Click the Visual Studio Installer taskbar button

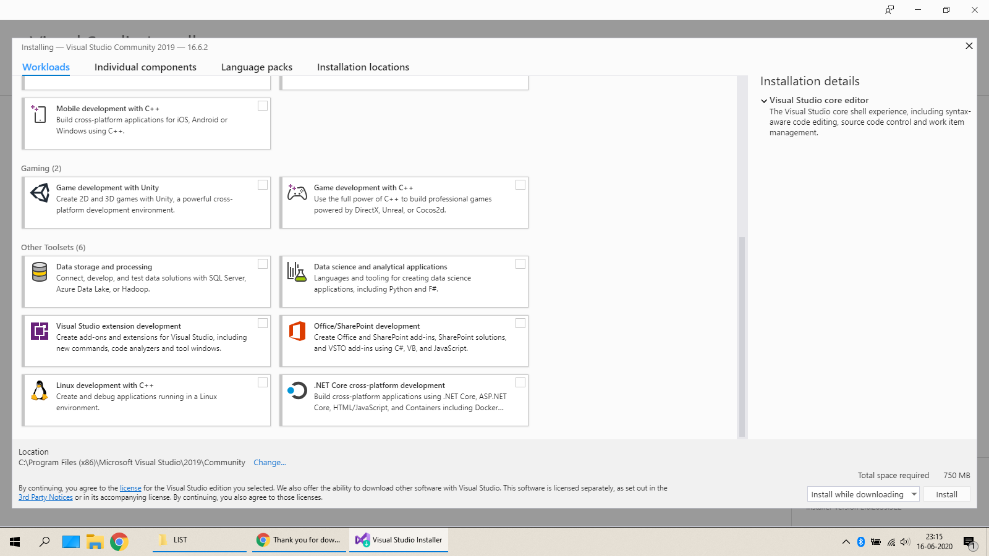pos(399,540)
